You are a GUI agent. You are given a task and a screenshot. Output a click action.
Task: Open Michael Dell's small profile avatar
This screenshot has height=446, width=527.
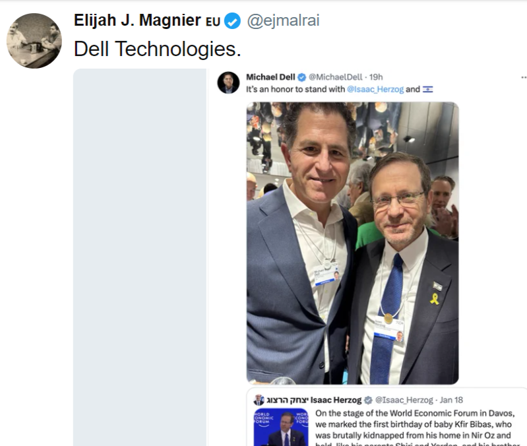pyautogui.click(x=228, y=82)
